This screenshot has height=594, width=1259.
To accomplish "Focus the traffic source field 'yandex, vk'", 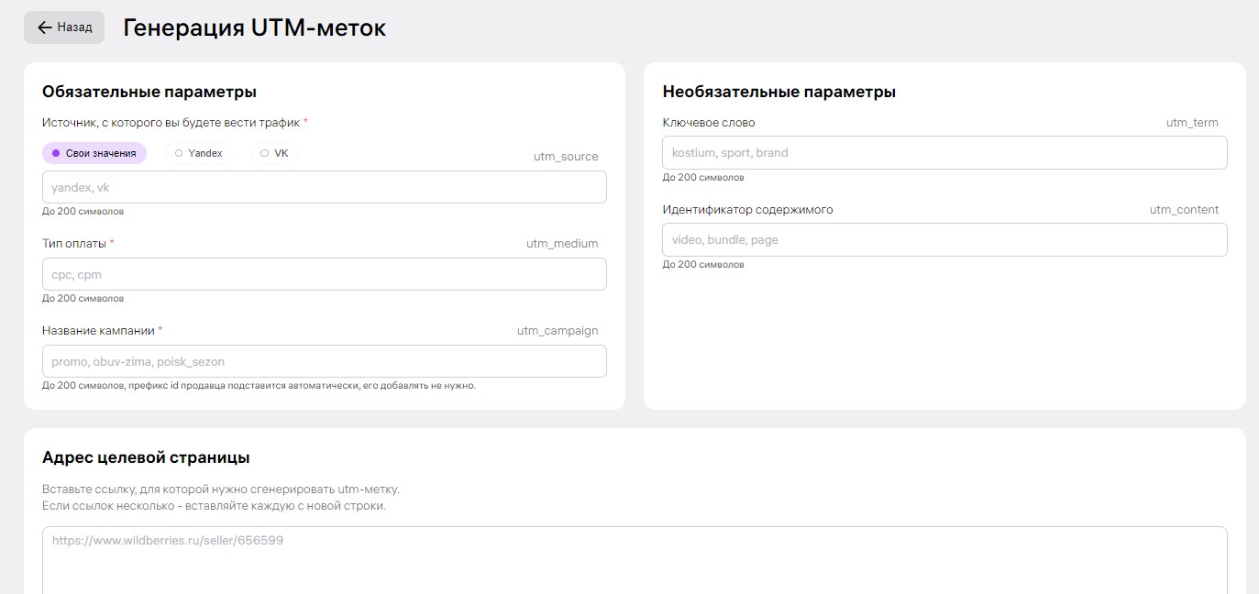I will (x=324, y=187).
